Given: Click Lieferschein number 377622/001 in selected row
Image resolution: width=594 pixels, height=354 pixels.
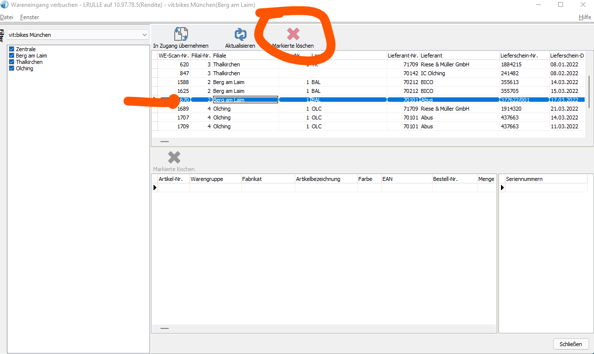Looking at the screenshot, I should click(x=524, y=100).
